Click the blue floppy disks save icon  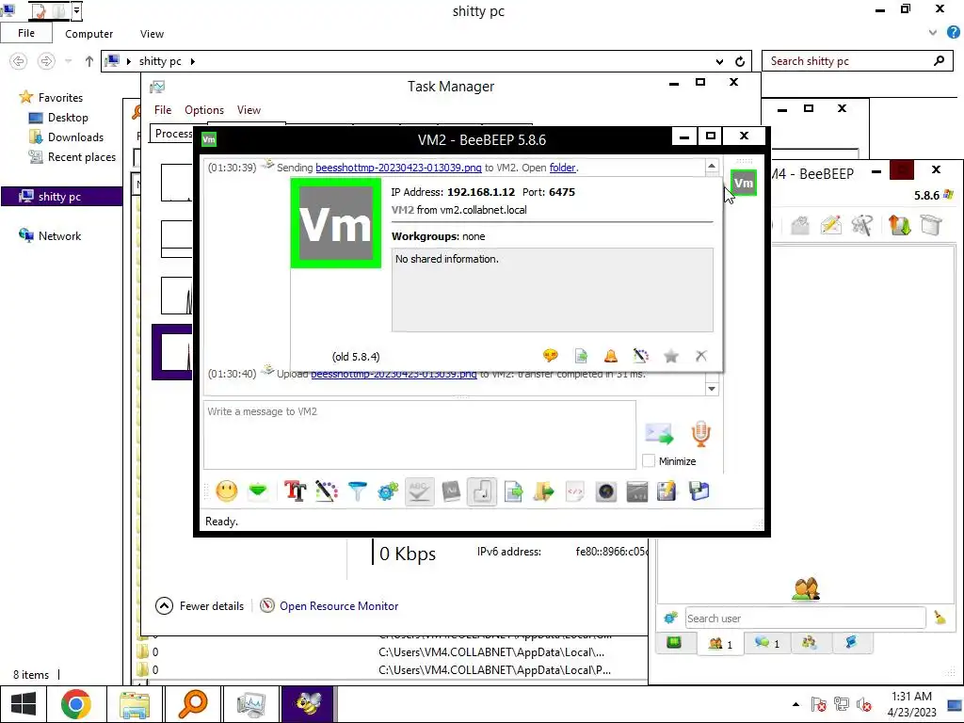[699, 491]
